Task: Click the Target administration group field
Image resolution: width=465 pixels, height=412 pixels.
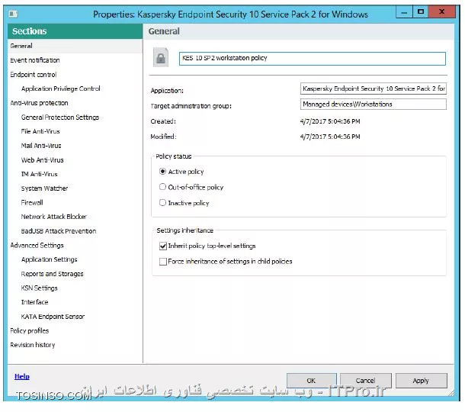Action: (374, 105)
